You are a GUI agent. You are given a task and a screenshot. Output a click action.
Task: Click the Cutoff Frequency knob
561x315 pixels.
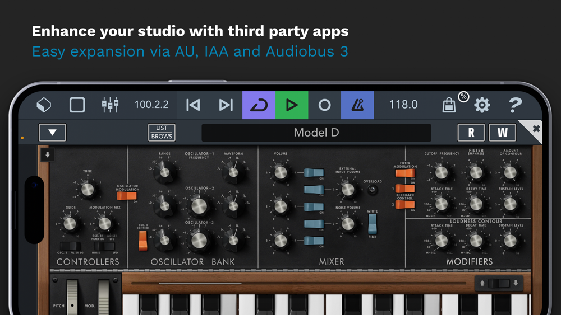(442, 172)
